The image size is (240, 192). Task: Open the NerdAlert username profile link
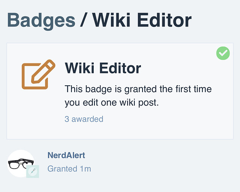point(66,155)
